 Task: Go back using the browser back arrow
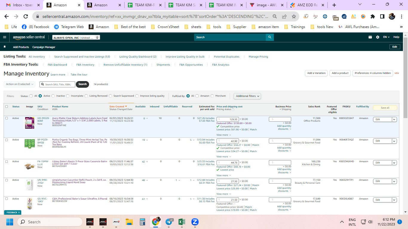coord(7,16)
